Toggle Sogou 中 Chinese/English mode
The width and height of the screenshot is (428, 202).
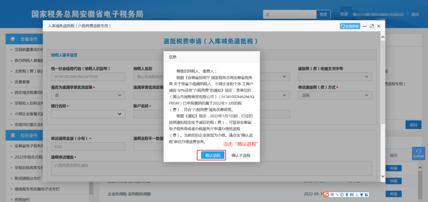pos(331,194)
